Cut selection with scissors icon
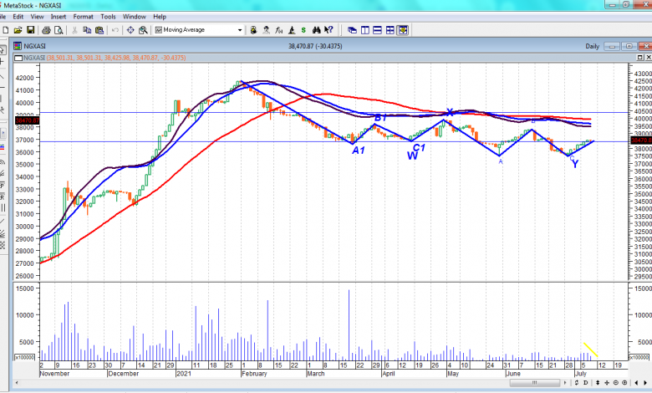 75,30
